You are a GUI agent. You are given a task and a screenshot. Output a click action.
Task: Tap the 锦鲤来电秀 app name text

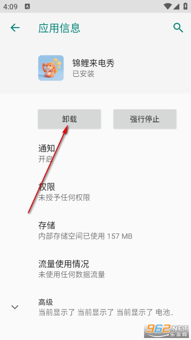coord(93,63)
